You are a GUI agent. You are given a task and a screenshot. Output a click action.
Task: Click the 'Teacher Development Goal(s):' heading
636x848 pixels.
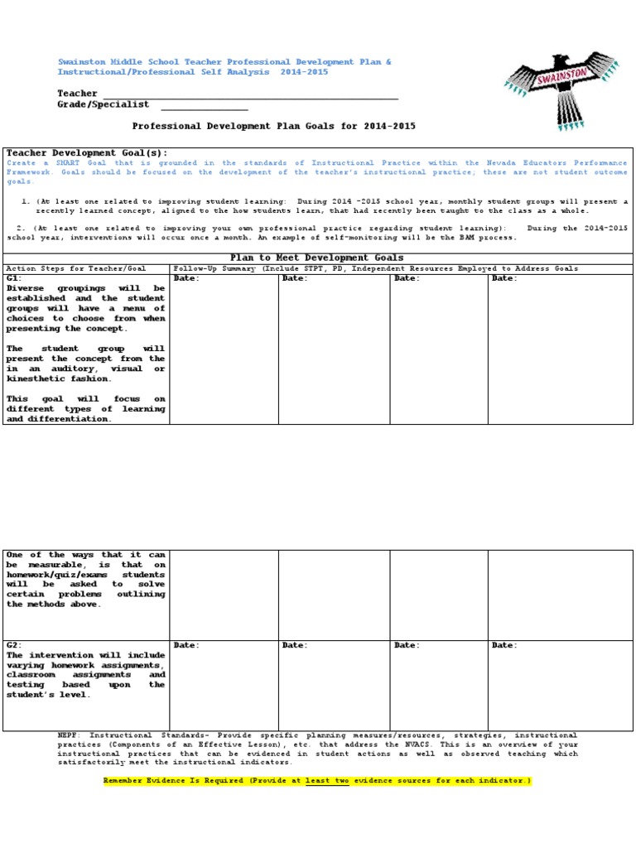pyautogui.click(x=87, y=153)
